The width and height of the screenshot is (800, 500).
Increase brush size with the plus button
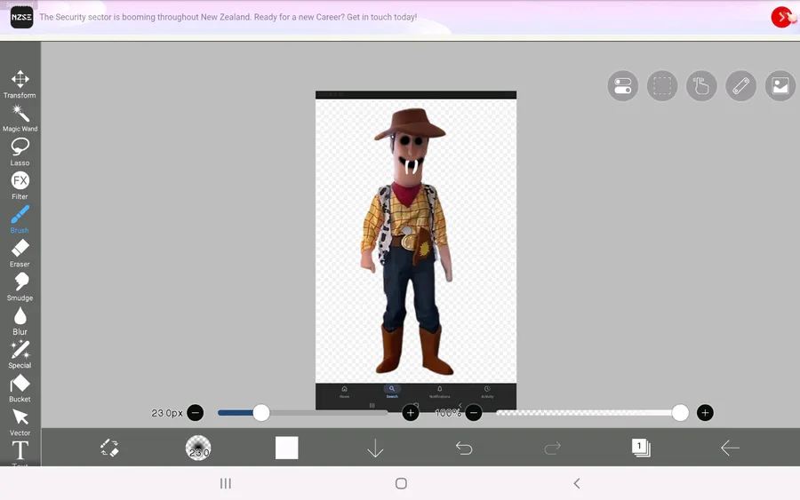click(x=410, y=412)
